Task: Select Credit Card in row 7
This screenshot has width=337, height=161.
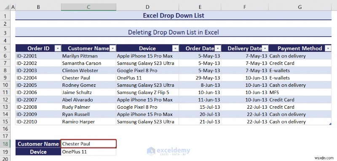Action: (x=300, y=63)
